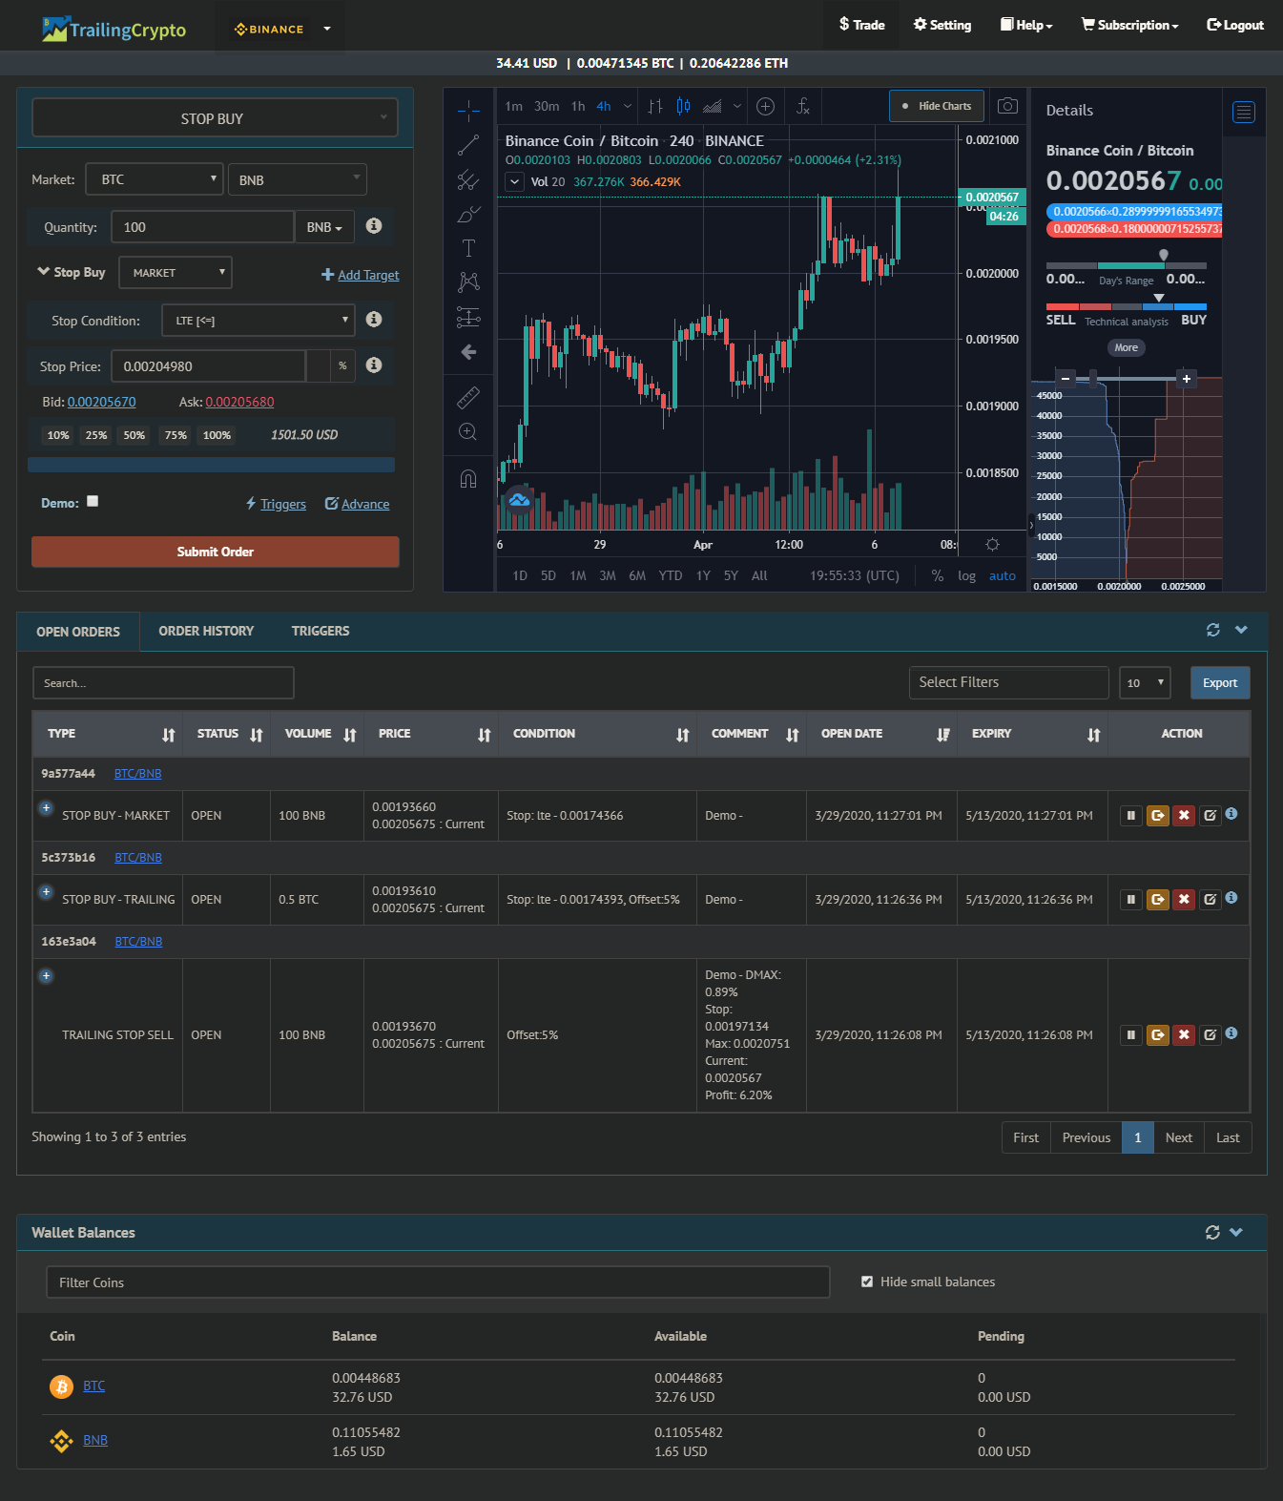Image resolution: width=1283 pixels, height=1501 pixels.
Task: Expand the 9a577a44 order row
Action: point(45,808)
